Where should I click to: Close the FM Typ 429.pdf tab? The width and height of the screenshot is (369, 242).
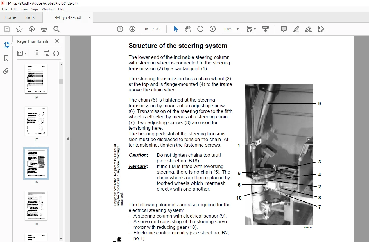tap(90, 17)
